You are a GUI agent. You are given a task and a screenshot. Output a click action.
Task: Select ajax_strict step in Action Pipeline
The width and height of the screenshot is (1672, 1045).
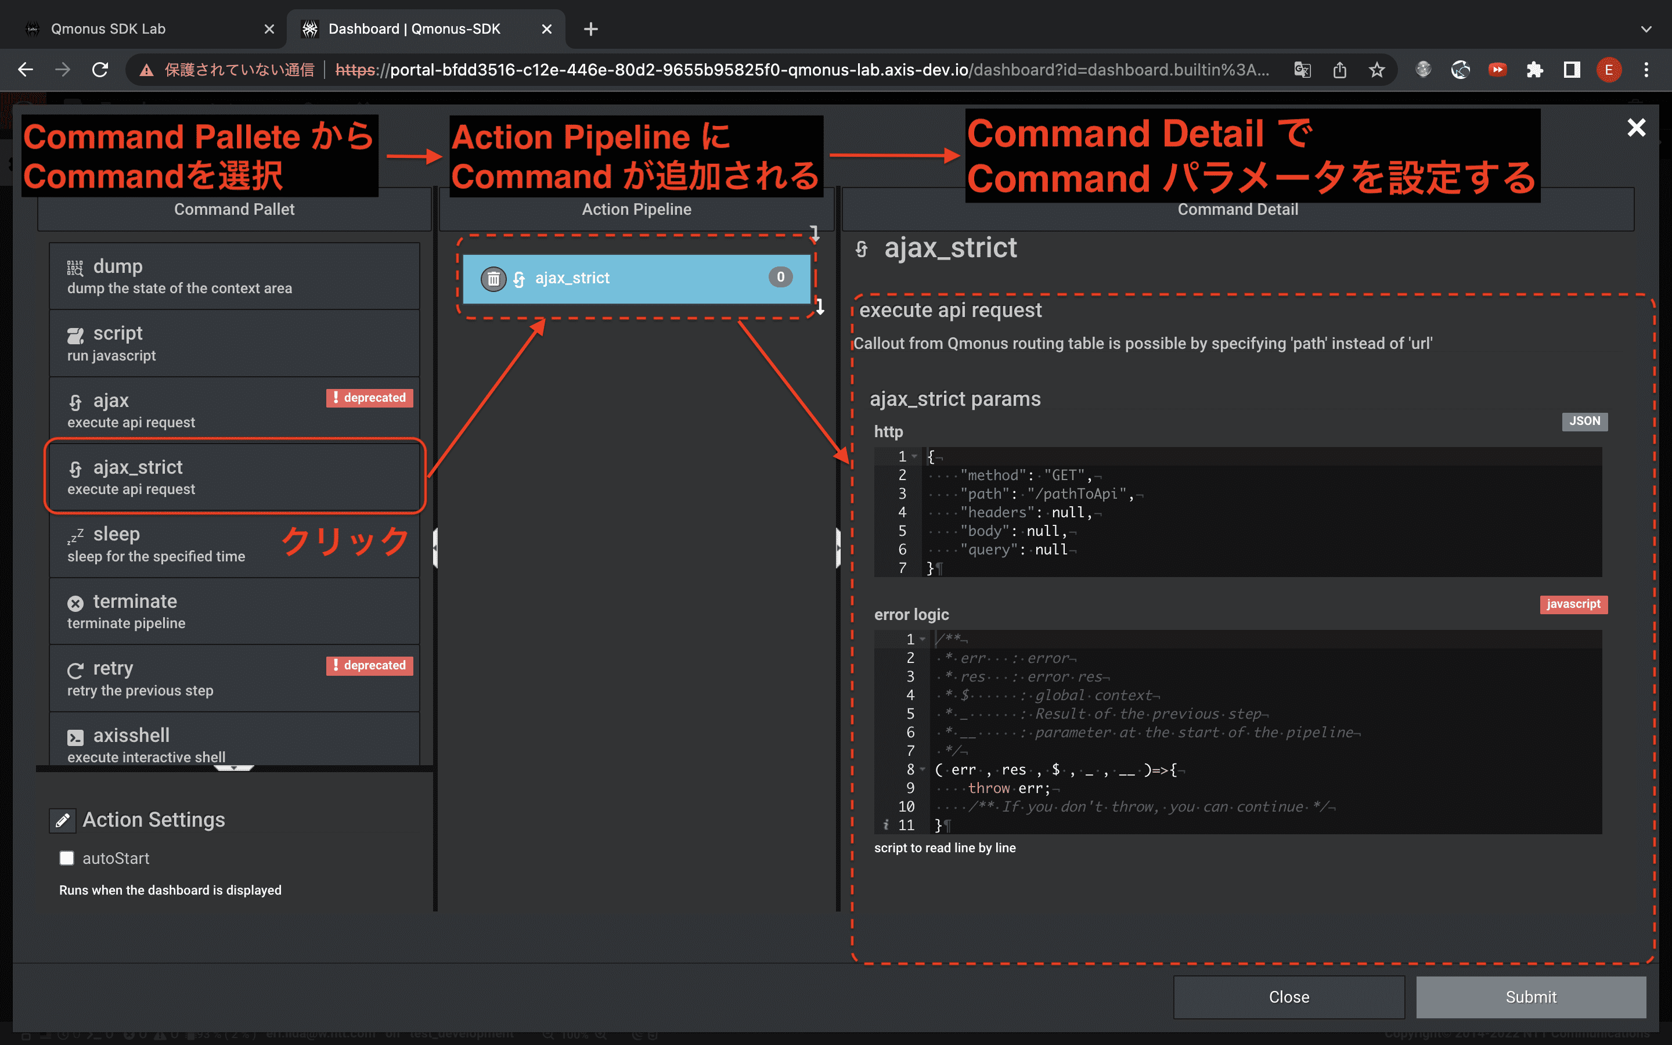pyautogui.click(x=636, y=279)
